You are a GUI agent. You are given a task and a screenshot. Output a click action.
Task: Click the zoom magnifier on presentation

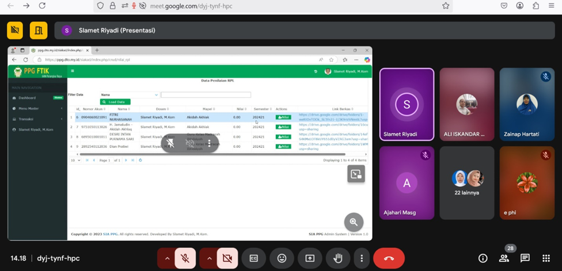(x=354, y=222)
